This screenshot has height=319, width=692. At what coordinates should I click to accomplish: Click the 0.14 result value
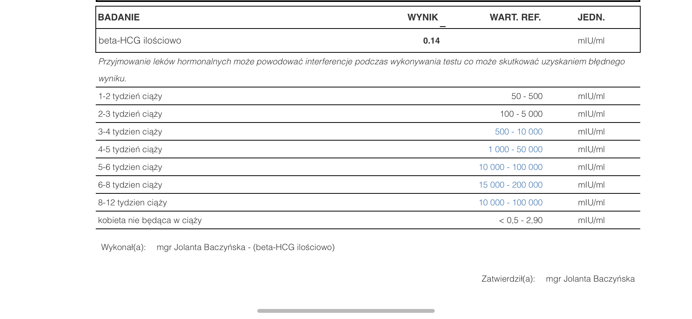[x=431, y=41]
